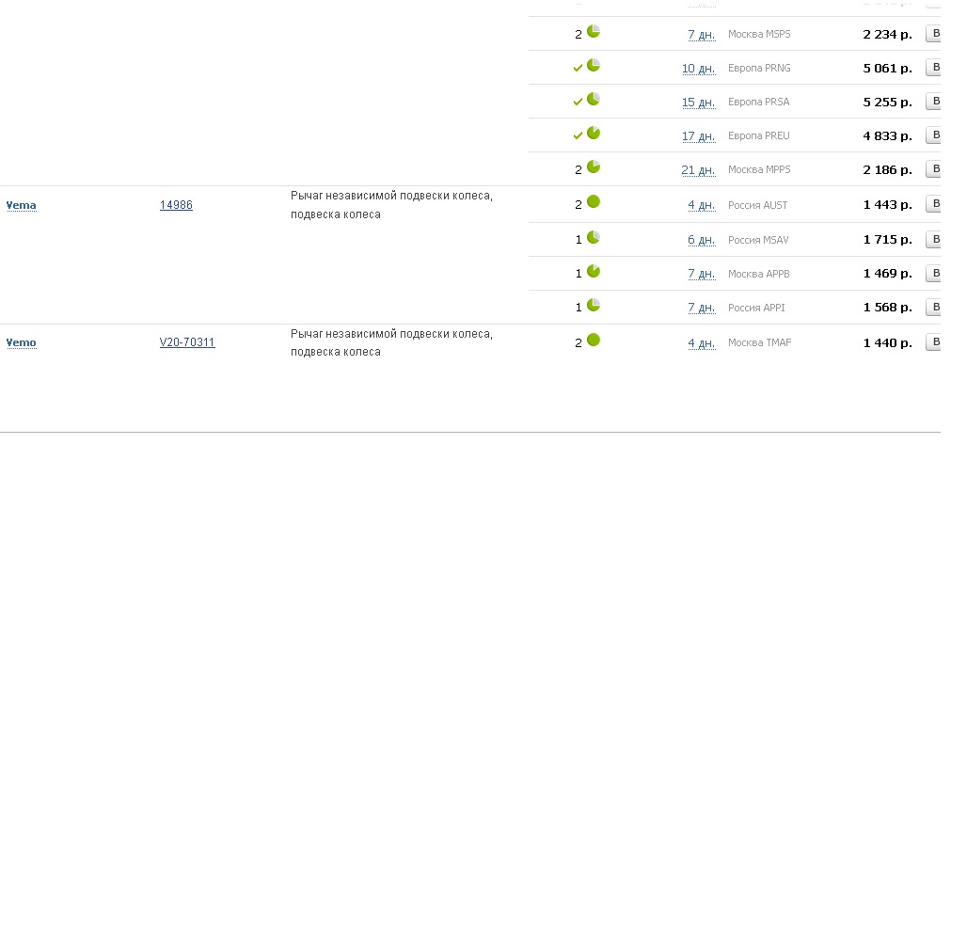This screenshot has width=967, height=936.
Task: Click the 17 дн. delivery link for Европа PREU
Action: tap(699, 136)
